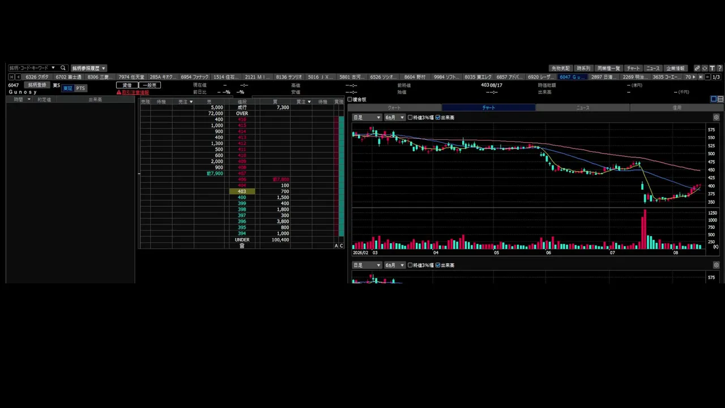Viewport: 725px width, 408px height.
Task: Toggle 終値3%幅 checkbox in lower chart
Action: point(410,265)
